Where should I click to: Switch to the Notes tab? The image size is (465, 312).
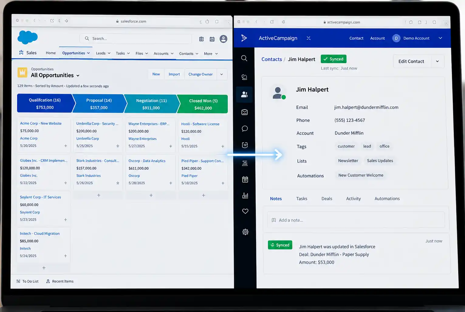click(276, 199)
